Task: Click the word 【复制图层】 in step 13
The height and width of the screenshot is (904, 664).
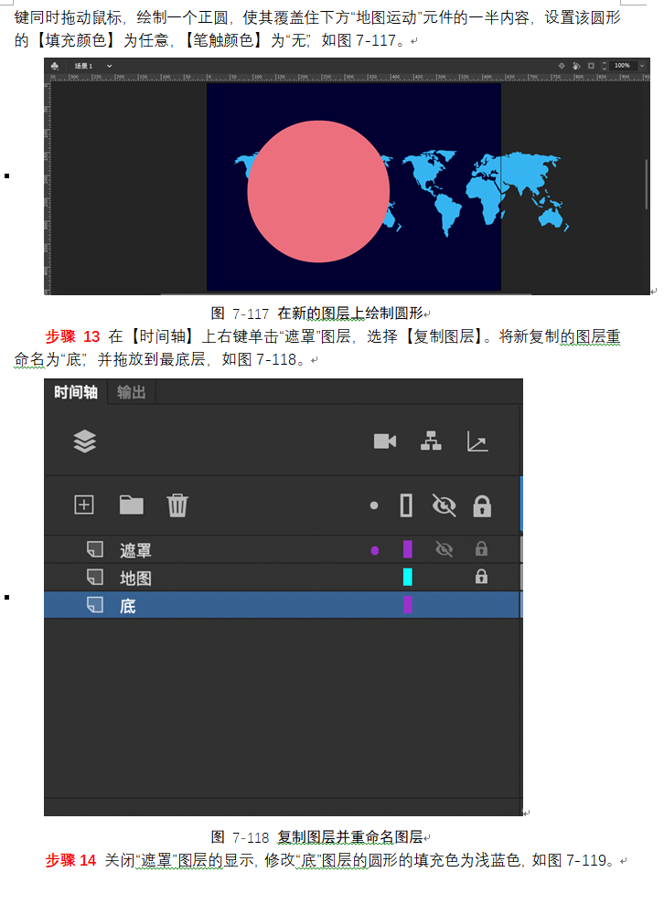Action: coord(444,336)
